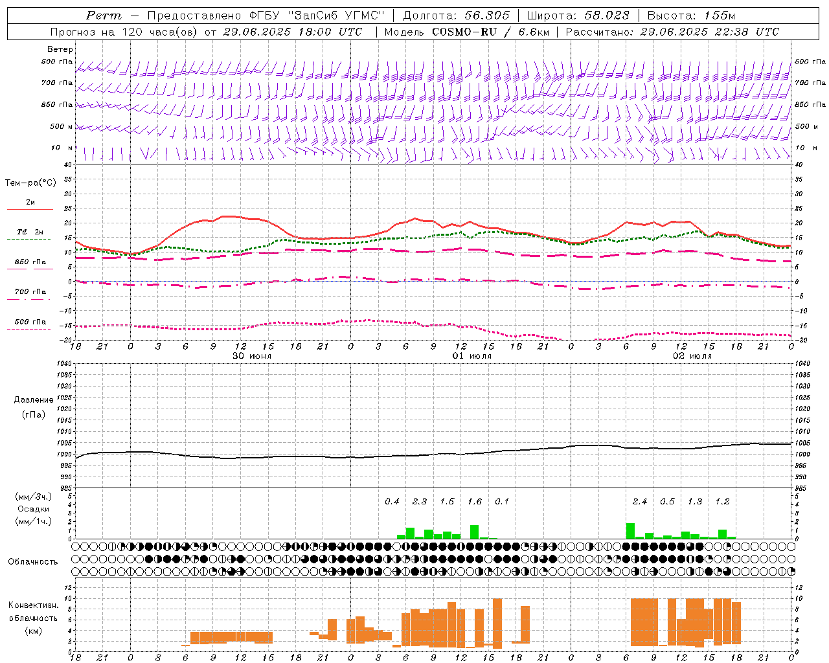
Task: Click the "2.3" precipitation total
Action: tap(420, 502)
